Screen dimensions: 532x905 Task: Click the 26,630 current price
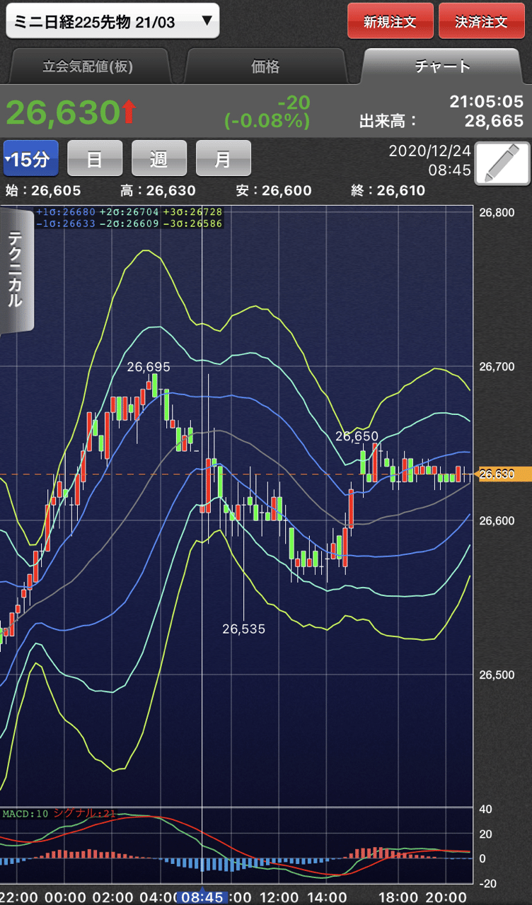click(x=62, y=112)
